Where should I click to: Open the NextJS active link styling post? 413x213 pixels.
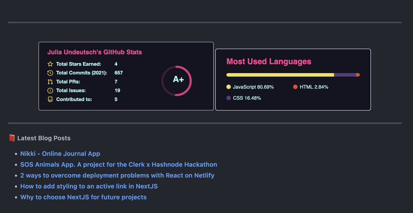coord(89,186)
